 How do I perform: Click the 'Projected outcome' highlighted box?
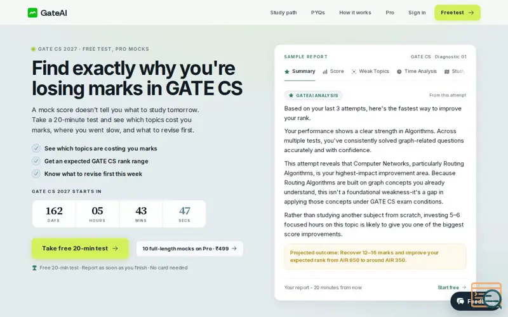[x=375, y=257]
